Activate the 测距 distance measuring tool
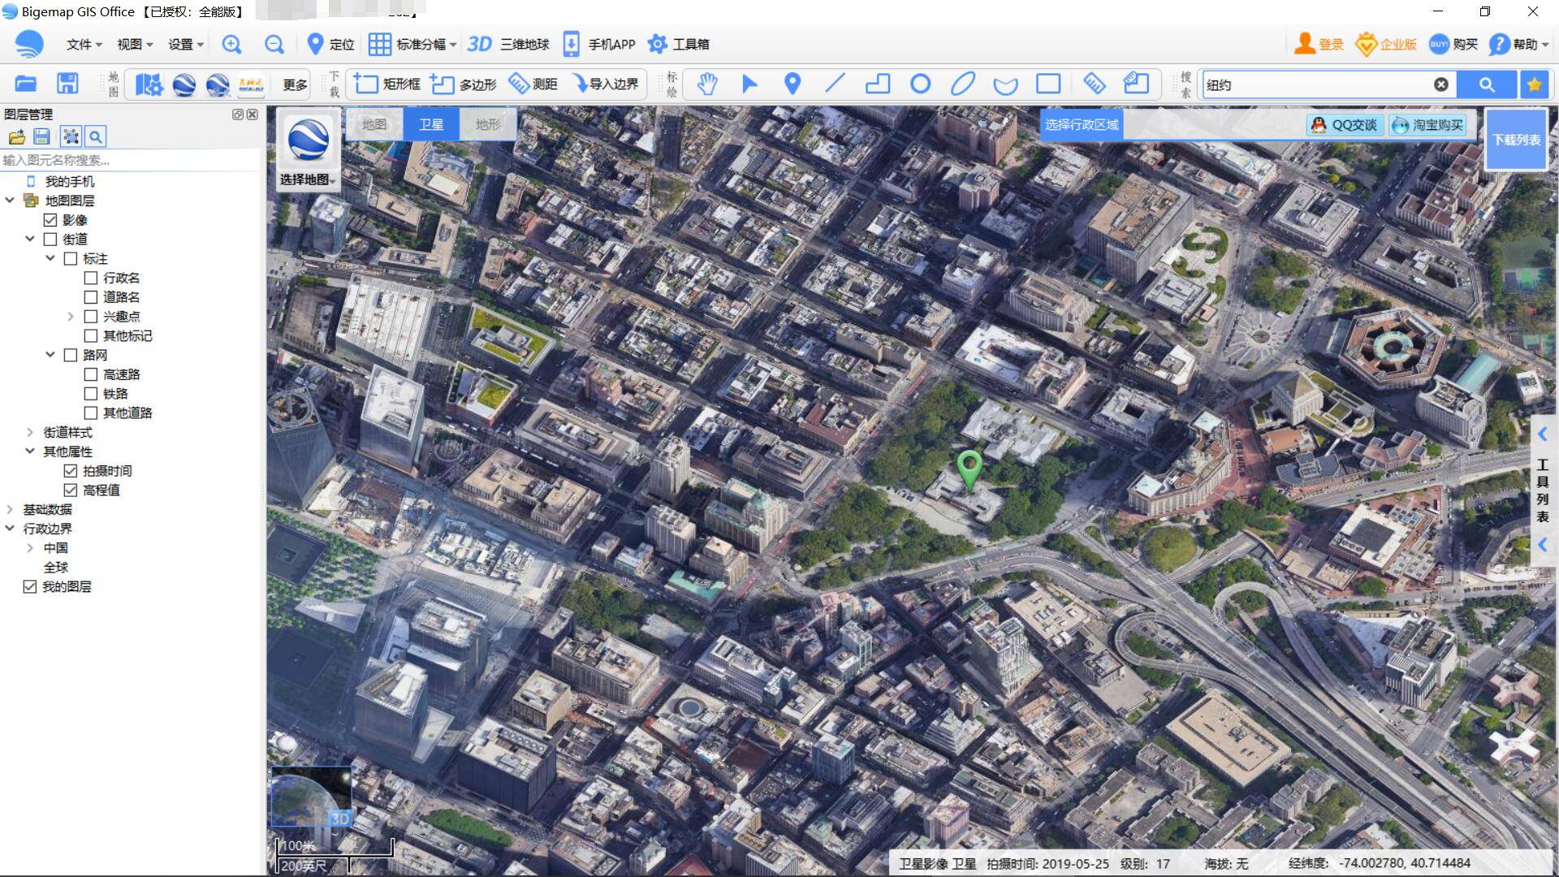 tap(533, 84)
